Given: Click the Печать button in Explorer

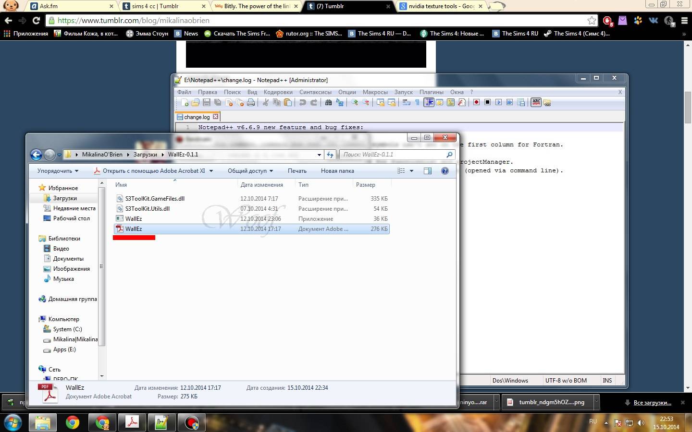Looking at the screenshot, I should pyautogui.click(x=297, y=171).
